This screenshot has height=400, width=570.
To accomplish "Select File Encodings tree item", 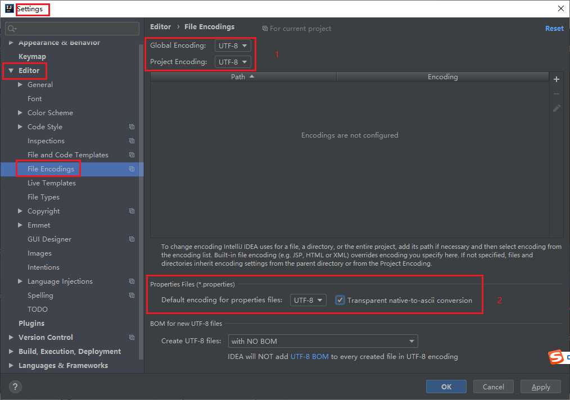I will click(51, 169).
